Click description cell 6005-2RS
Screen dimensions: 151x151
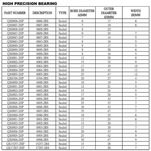[x=42, y=74]
